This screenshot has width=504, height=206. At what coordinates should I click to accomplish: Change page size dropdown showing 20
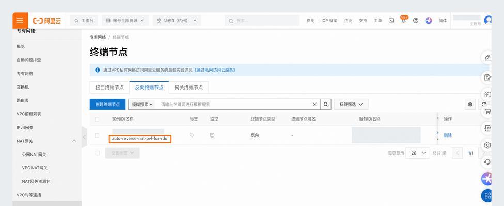pyautogui.click(x=417, y=153)
